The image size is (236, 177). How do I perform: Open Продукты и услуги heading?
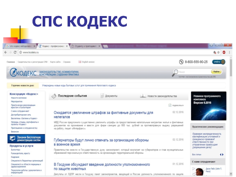(x=21, y=146)
